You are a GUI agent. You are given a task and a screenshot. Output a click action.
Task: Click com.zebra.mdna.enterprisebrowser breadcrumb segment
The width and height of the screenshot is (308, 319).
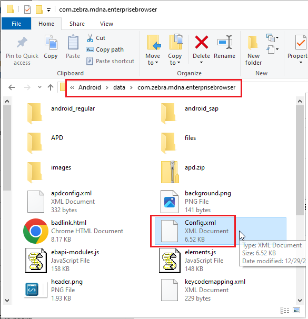click(x=186, y=87)
